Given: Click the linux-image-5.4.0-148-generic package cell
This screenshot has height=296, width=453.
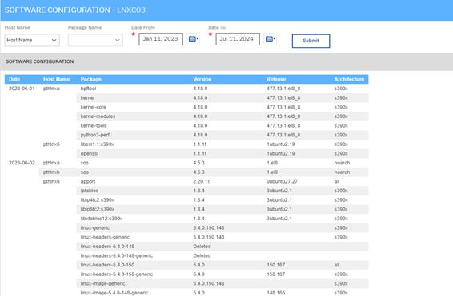Looking at the screenshot, I should pyautogui.click(x=114, y=293).
